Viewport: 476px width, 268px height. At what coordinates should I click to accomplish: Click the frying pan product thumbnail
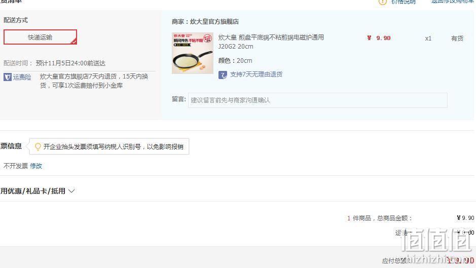(193, 53)
